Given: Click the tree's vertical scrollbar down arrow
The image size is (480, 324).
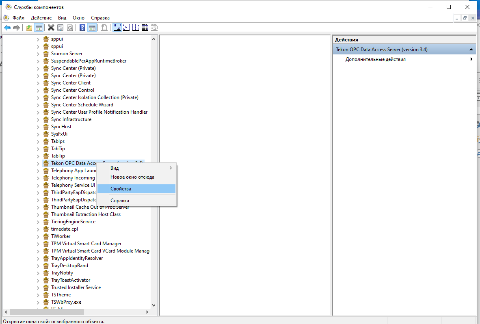Looking at the screenshot, I should coord(154,305).
